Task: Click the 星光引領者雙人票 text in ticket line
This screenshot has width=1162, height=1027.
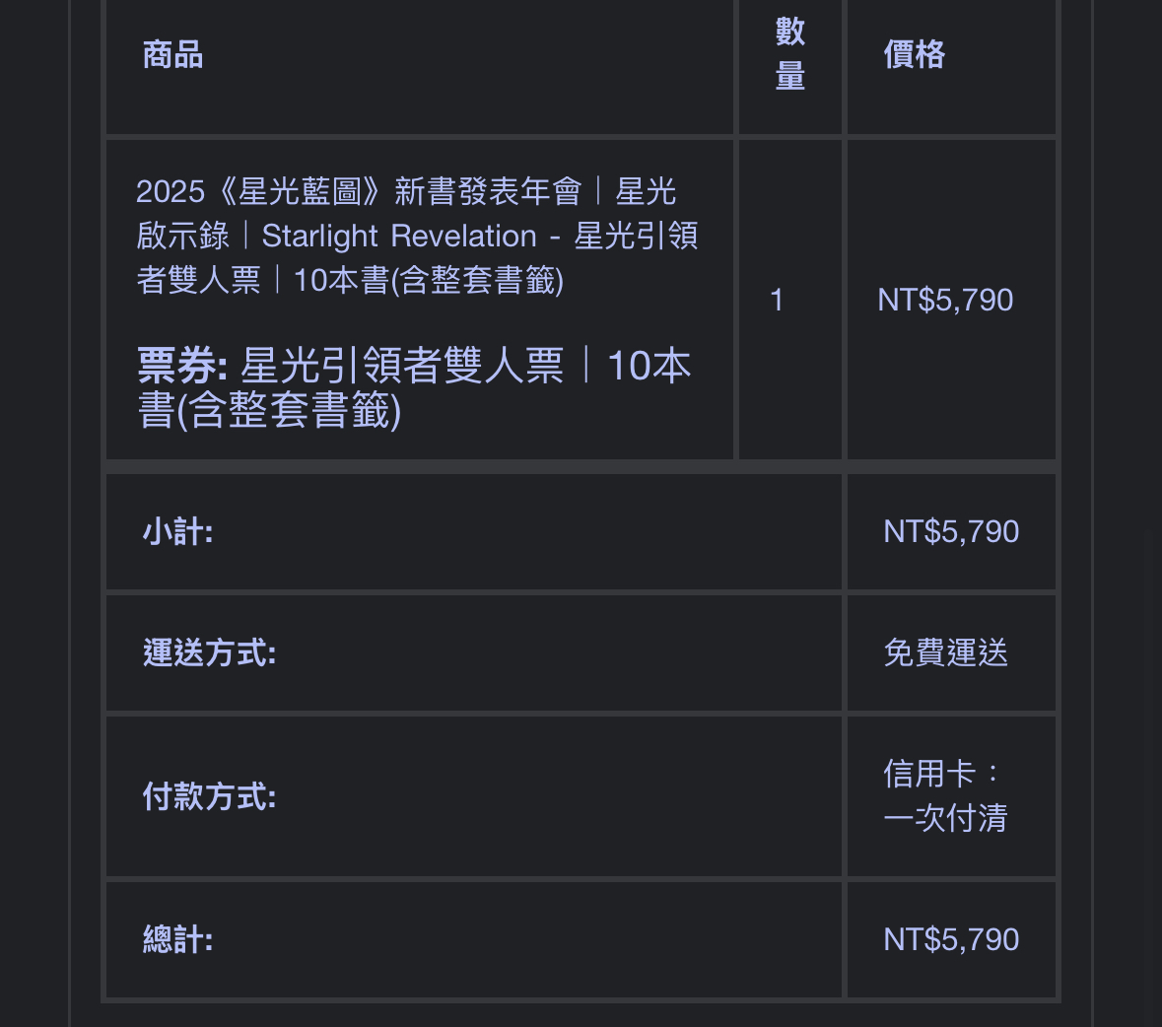Action: tap(402, 366)
